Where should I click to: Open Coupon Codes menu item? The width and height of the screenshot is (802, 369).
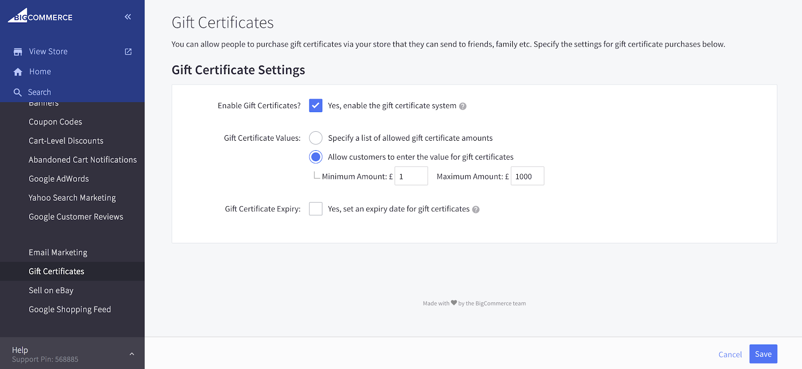55,122
